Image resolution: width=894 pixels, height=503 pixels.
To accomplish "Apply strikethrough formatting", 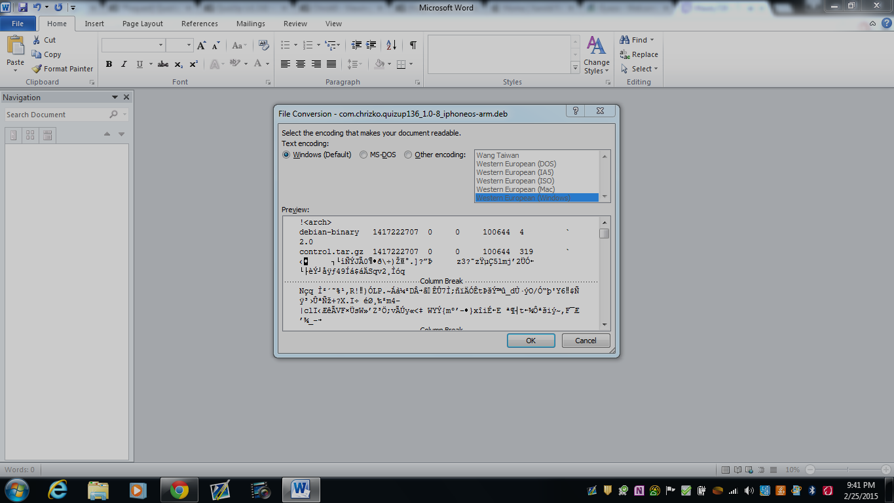I will 163,64.
